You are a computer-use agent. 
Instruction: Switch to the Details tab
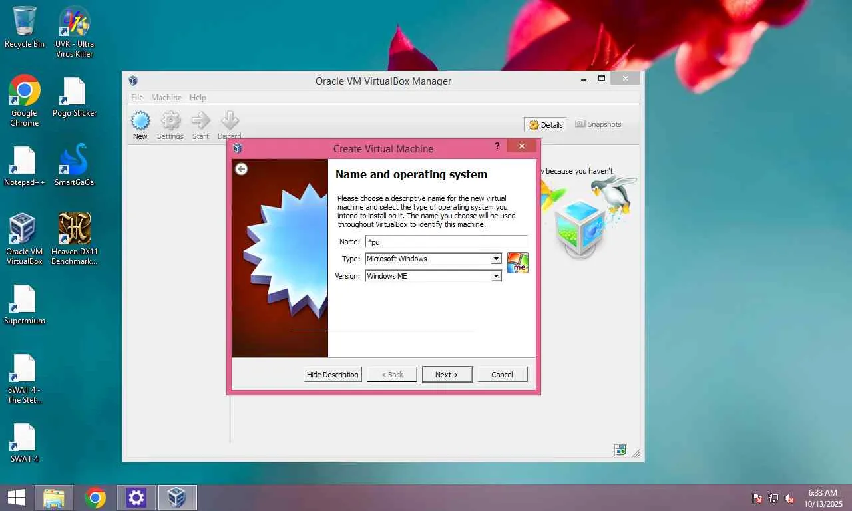tap(546, 124)
